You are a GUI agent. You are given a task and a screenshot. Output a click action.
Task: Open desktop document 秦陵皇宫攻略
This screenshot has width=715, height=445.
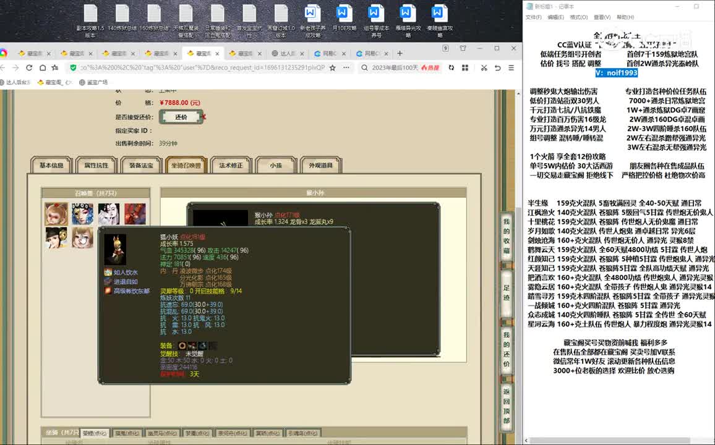(x=440, y=21)
